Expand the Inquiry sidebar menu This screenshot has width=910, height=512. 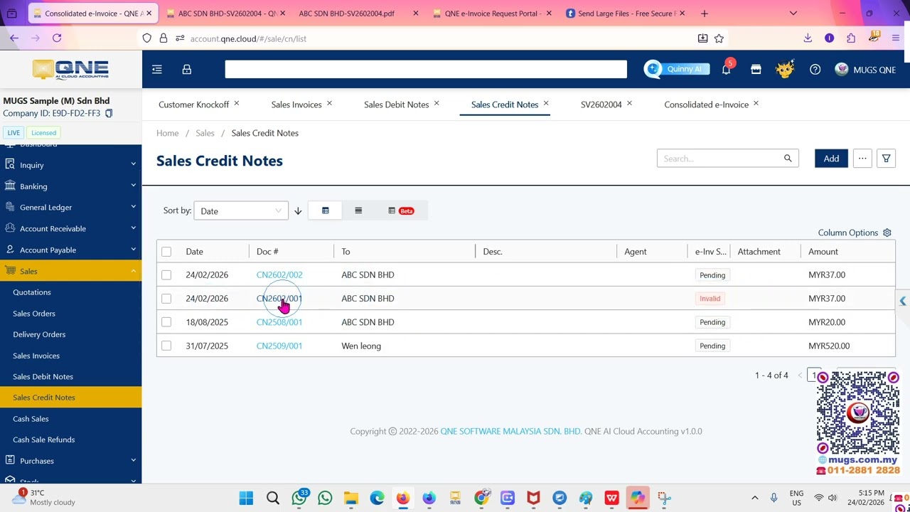(x=71, y=165)
